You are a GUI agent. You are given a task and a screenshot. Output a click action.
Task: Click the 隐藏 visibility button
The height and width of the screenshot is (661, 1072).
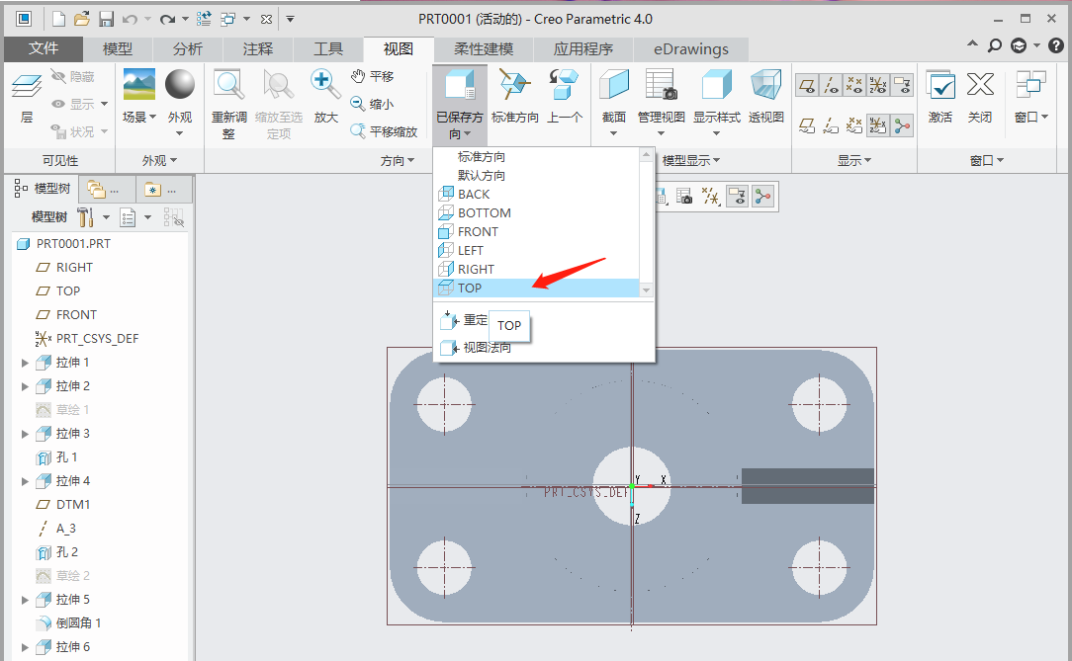coord(73,76)
